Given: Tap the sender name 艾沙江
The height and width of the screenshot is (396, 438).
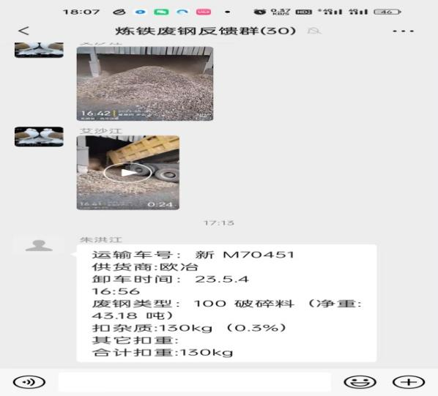Looking at the screenshot, I should click(101, 131).
